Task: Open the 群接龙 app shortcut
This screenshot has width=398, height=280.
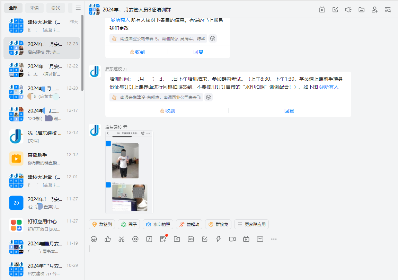Action: coord(218,225)
